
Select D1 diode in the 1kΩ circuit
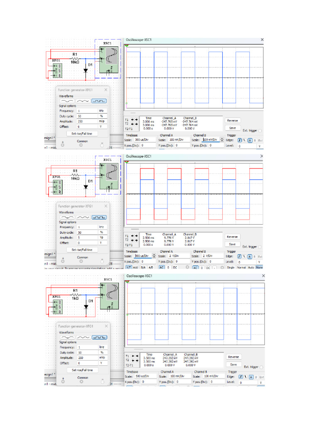point(86,307)
